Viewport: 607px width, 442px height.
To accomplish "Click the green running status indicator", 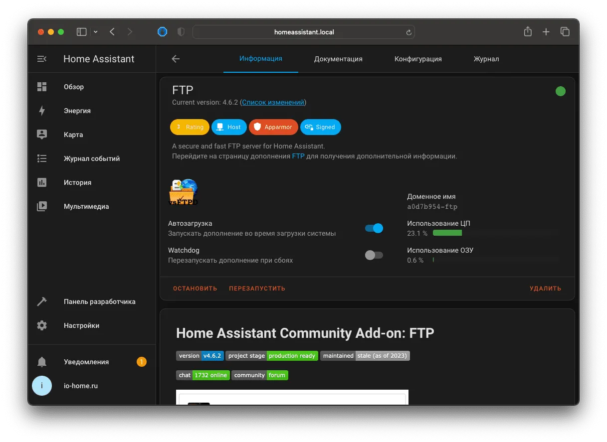I will pyautogui.click(x=561, y=91).
